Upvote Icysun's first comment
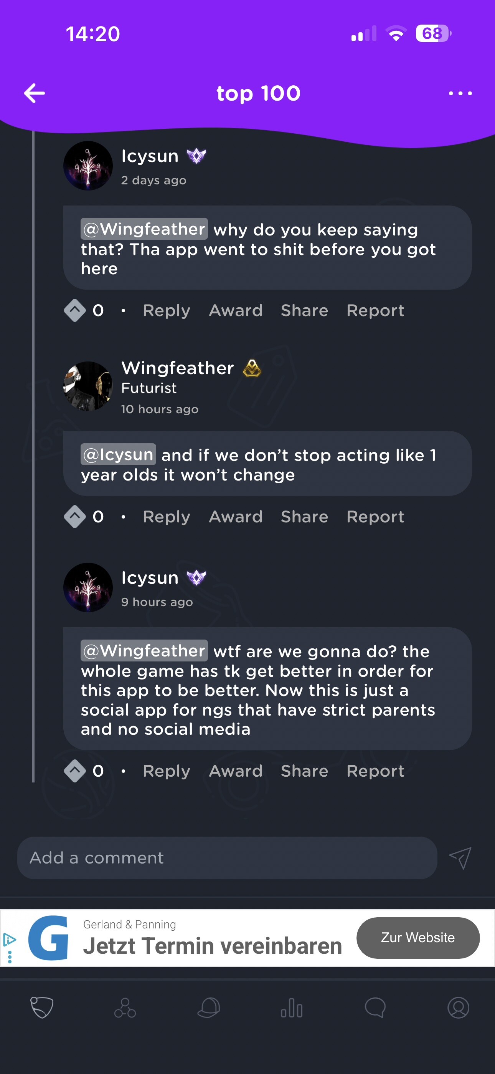495x1074 pixels. click(75, 310)
